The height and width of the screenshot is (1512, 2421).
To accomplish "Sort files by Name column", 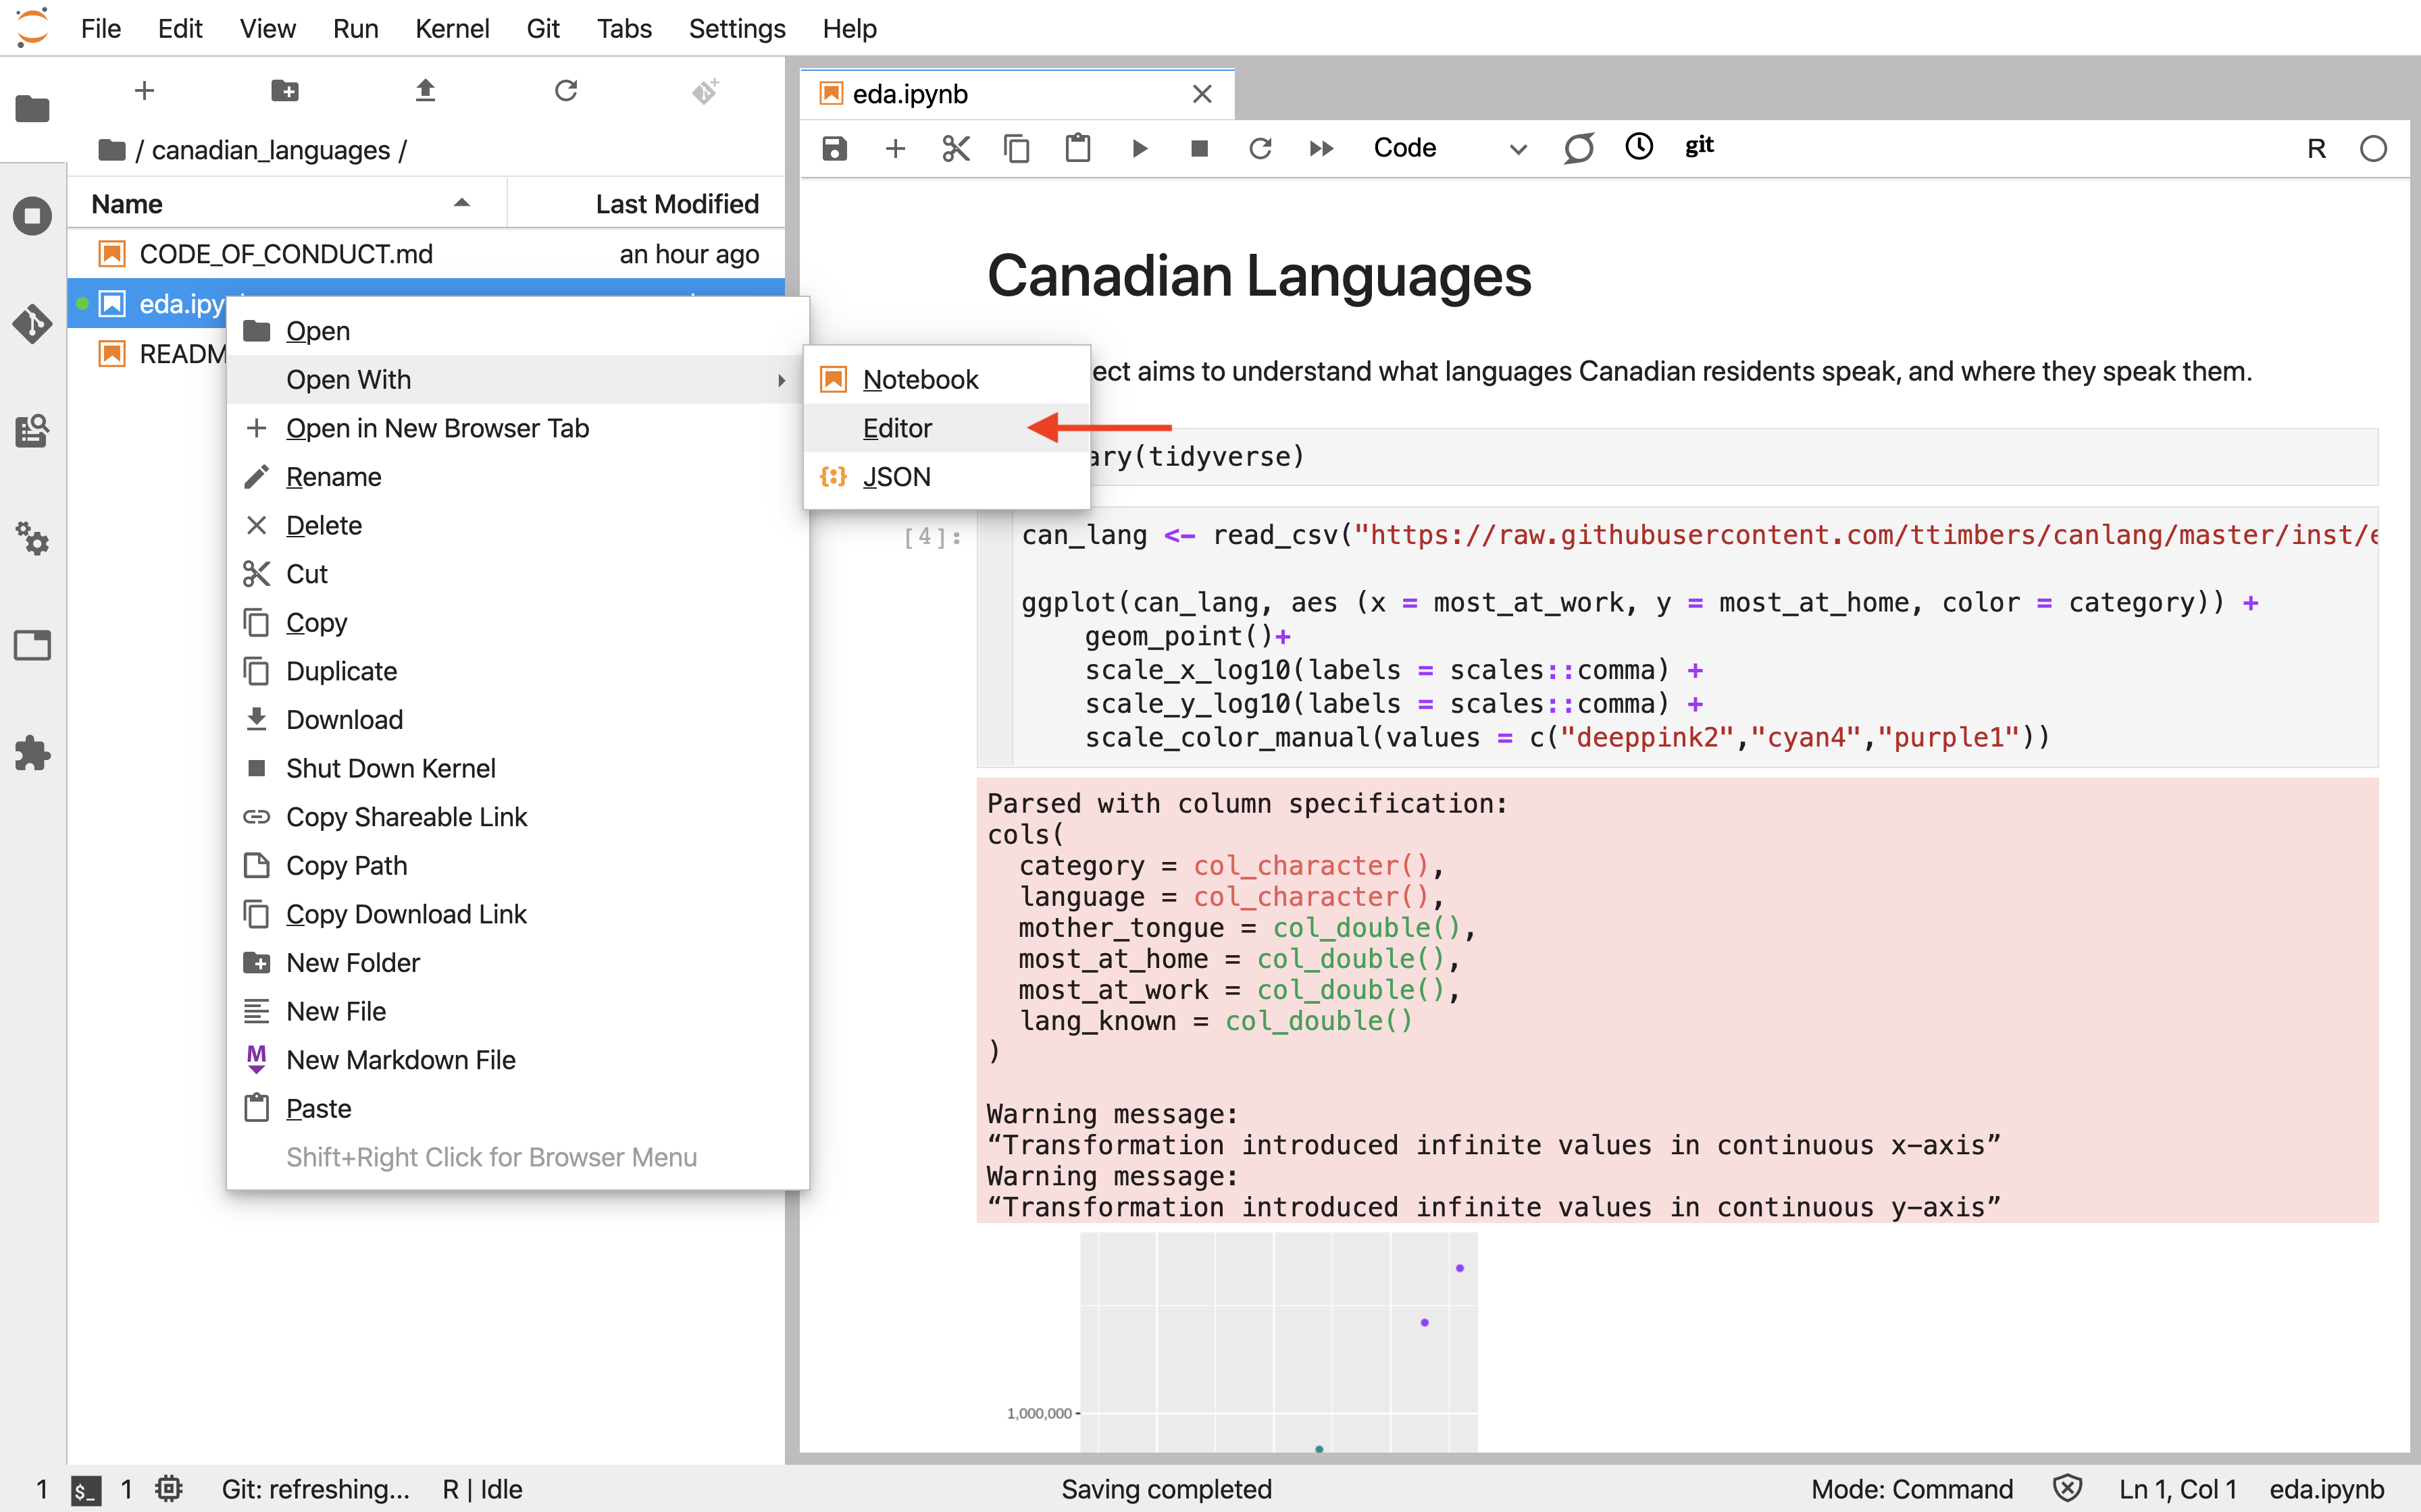I will point(287,204).
